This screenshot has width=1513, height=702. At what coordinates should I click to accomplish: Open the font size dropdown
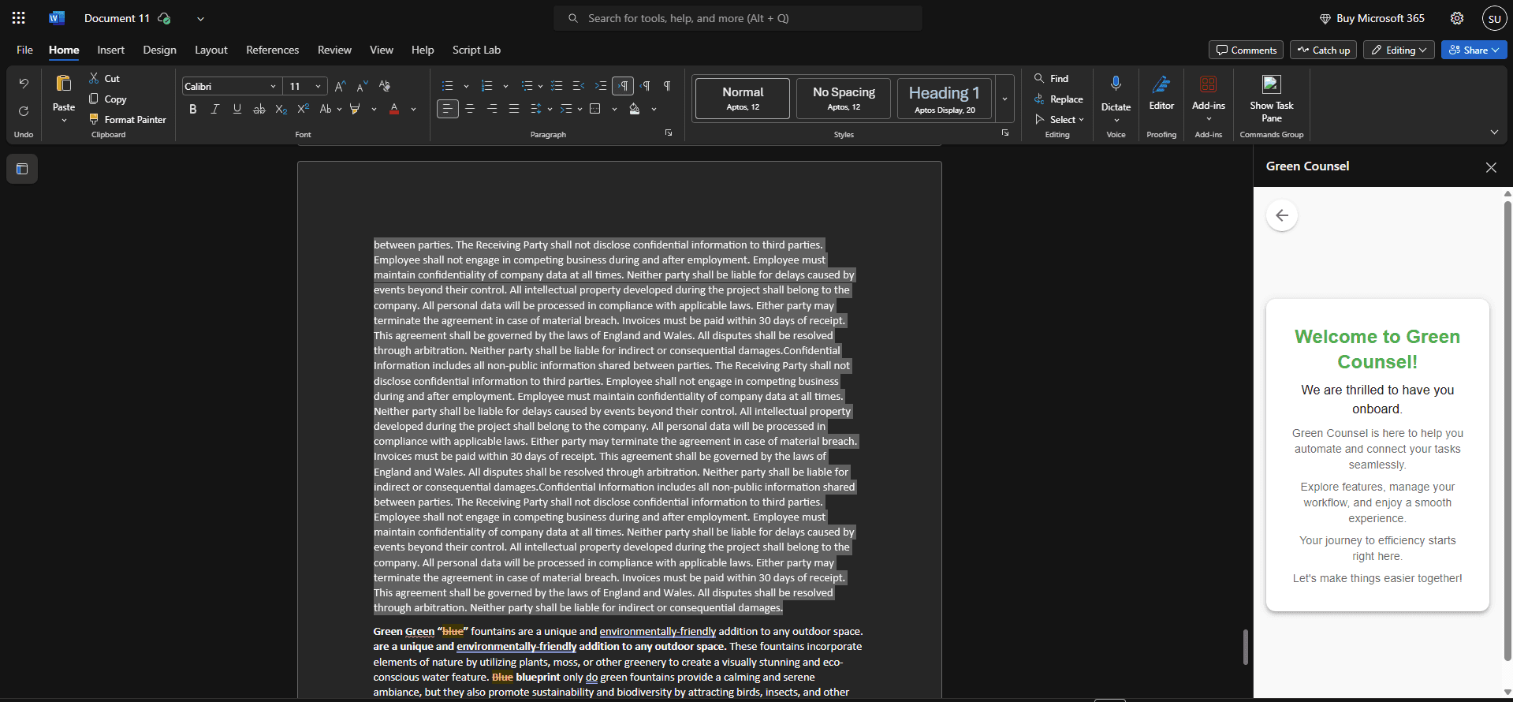[318, 87]
